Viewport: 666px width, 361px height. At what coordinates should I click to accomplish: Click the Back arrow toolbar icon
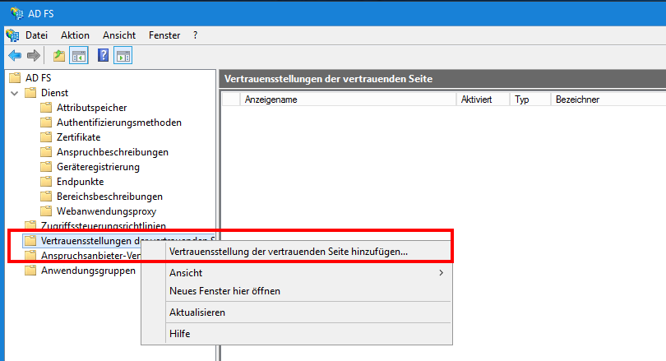pos(15,55)
